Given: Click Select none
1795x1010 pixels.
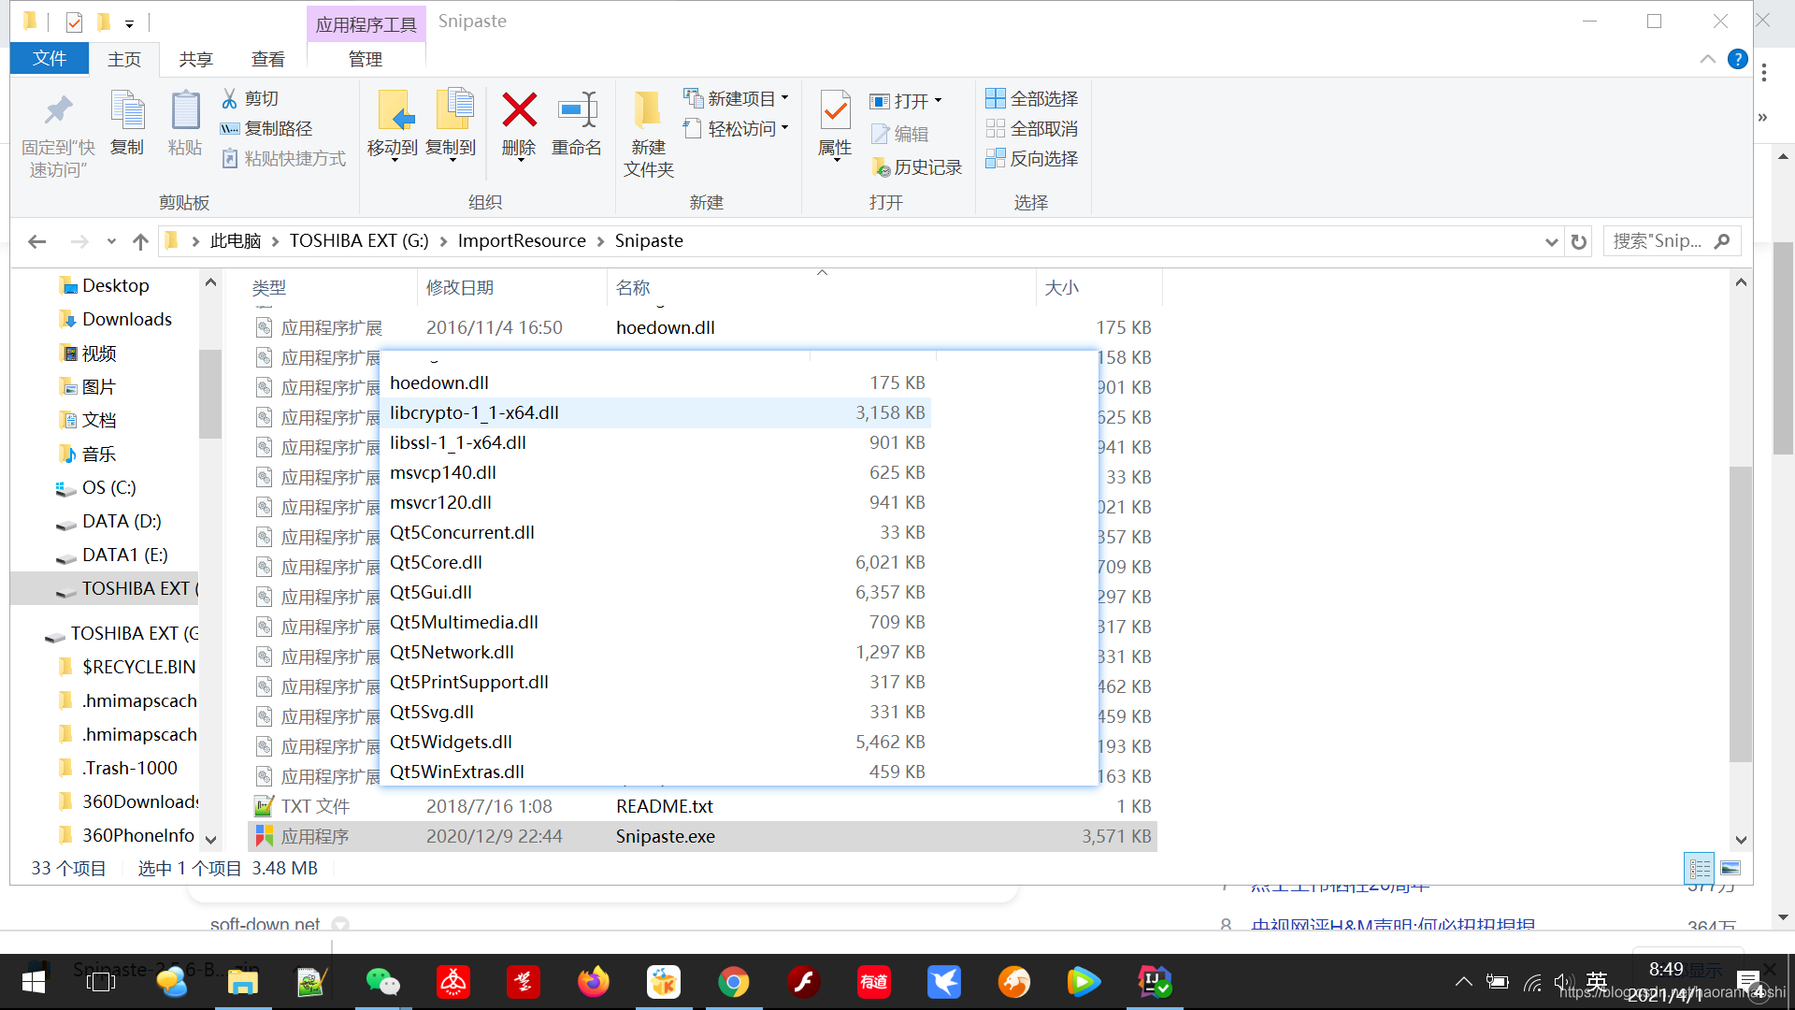Looking at the screenshot, I should point(1032,128).
